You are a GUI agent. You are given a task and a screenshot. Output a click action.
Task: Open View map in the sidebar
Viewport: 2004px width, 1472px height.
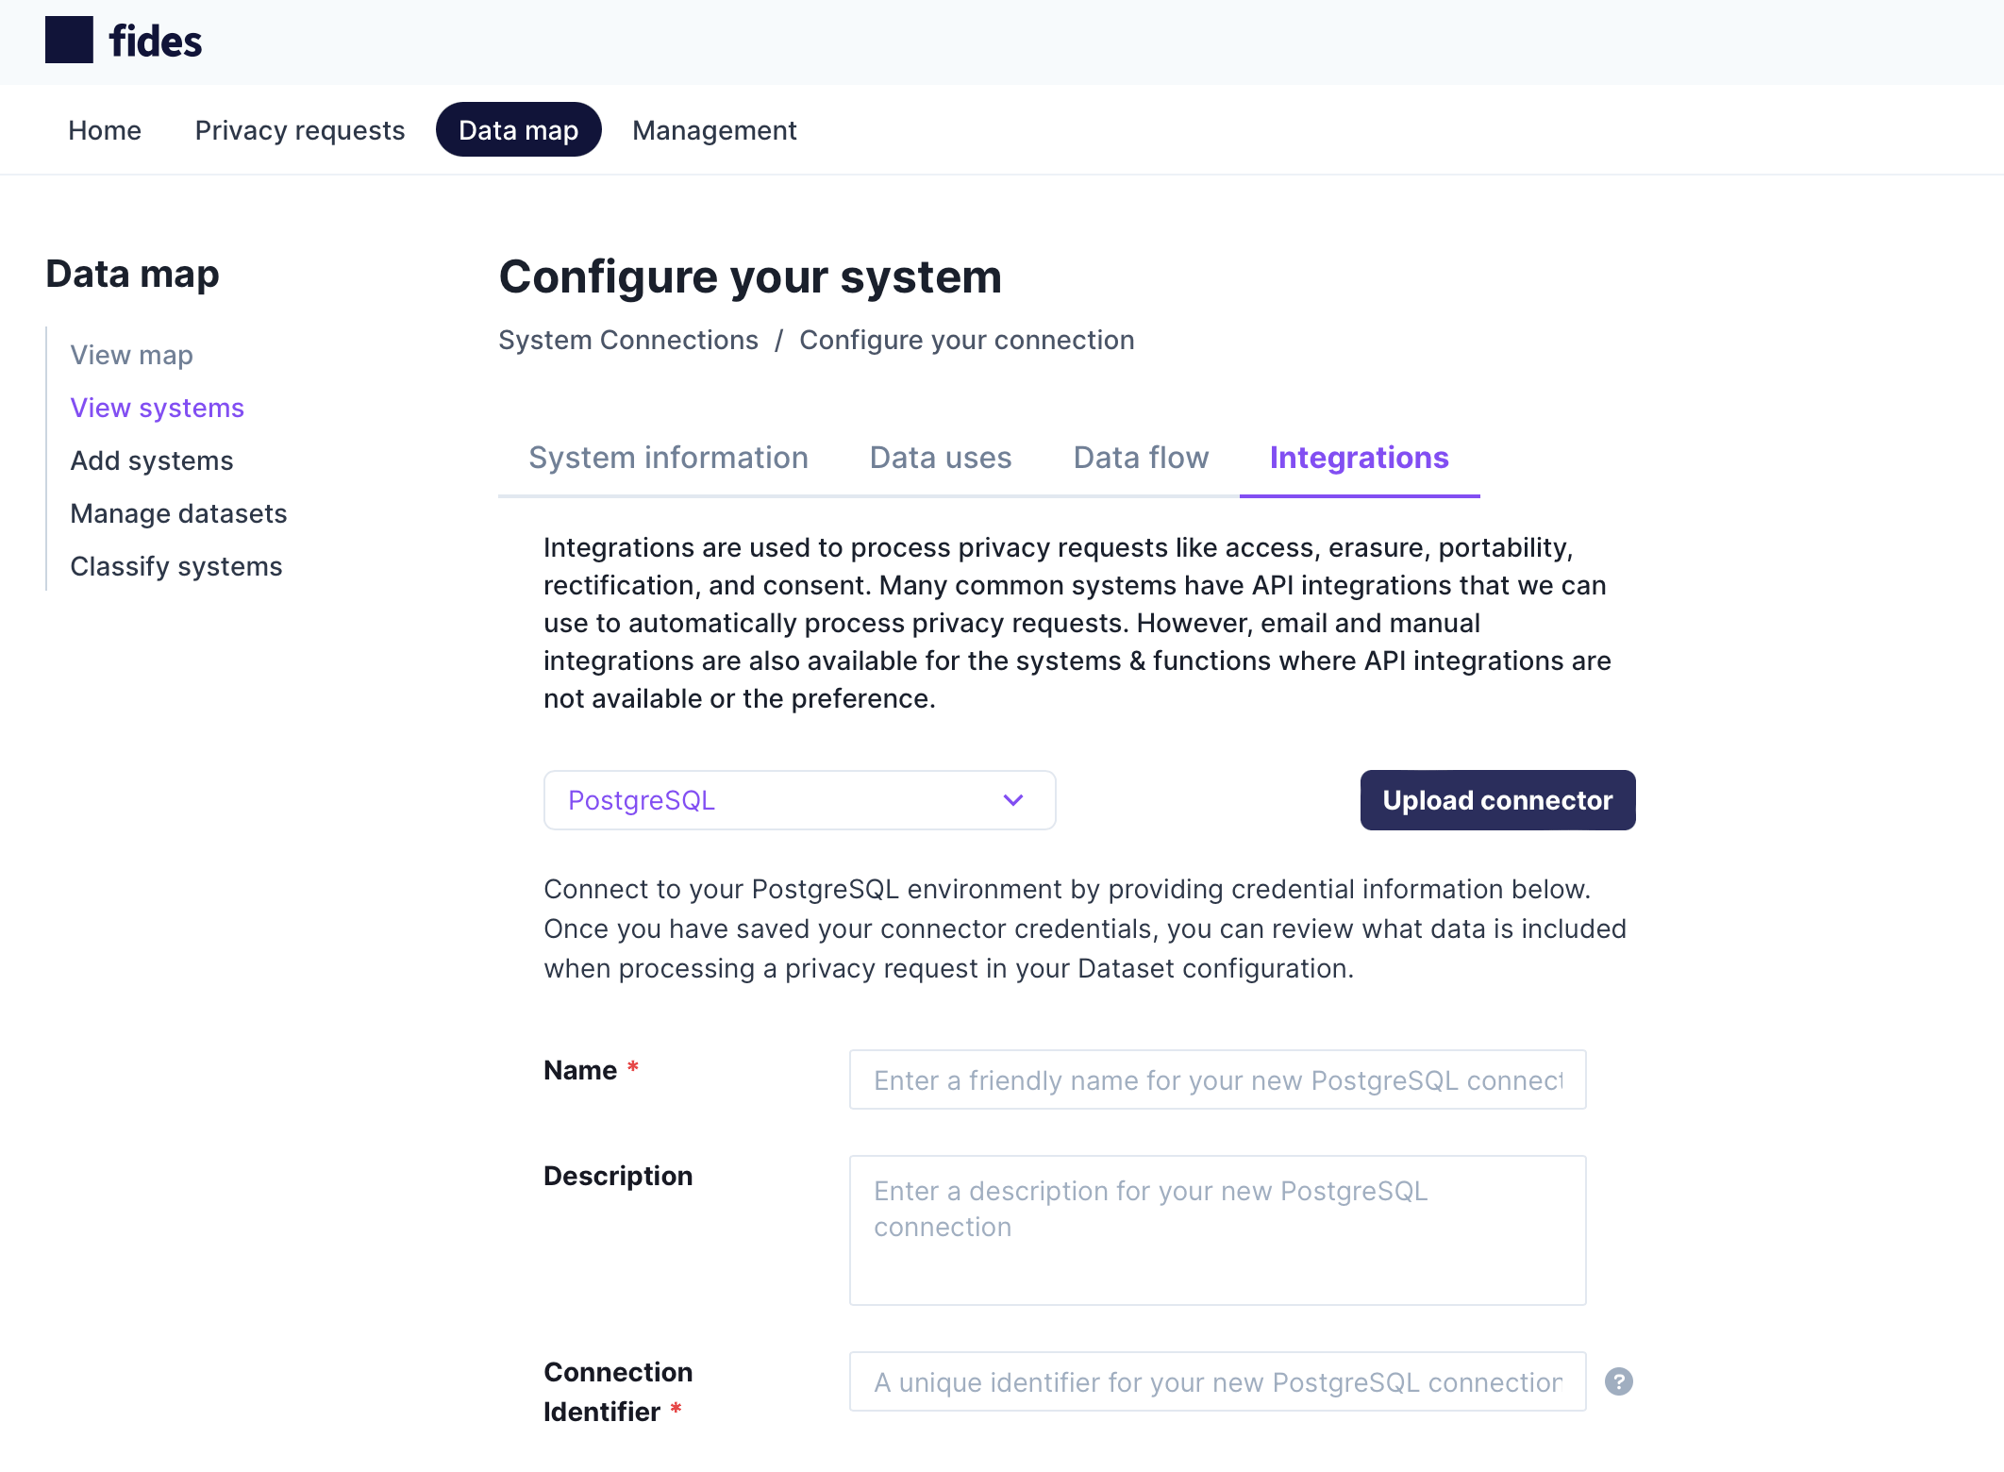pos(131,355)
